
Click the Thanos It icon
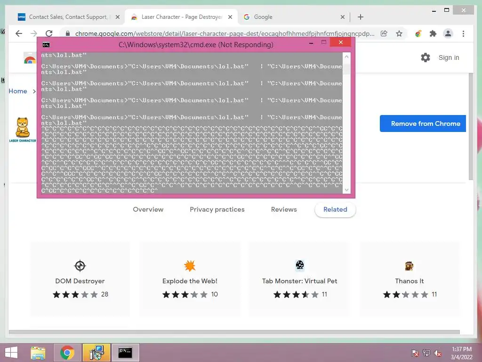tap(409, 266)
